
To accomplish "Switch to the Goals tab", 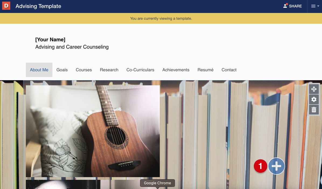I will 62,70.
